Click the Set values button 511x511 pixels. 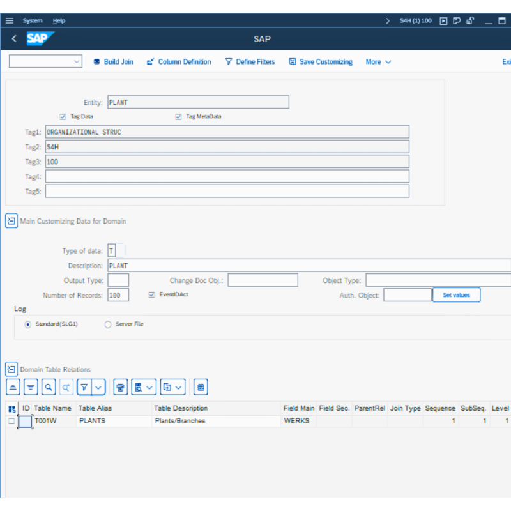[x=456, y=295]
